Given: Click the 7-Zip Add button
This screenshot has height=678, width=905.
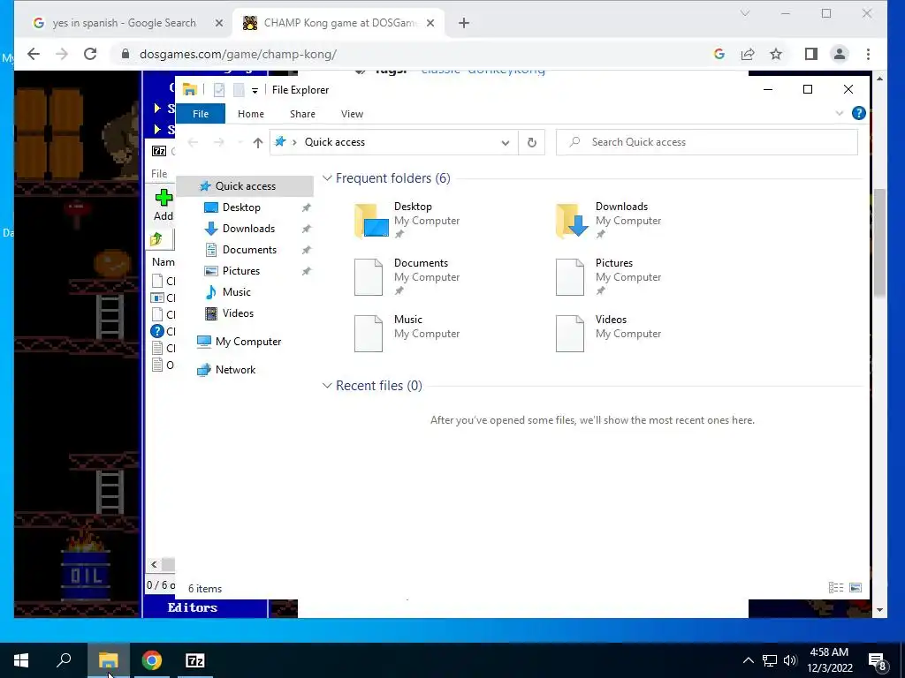Looking at the screenshot, I should [x=164, y=205].
